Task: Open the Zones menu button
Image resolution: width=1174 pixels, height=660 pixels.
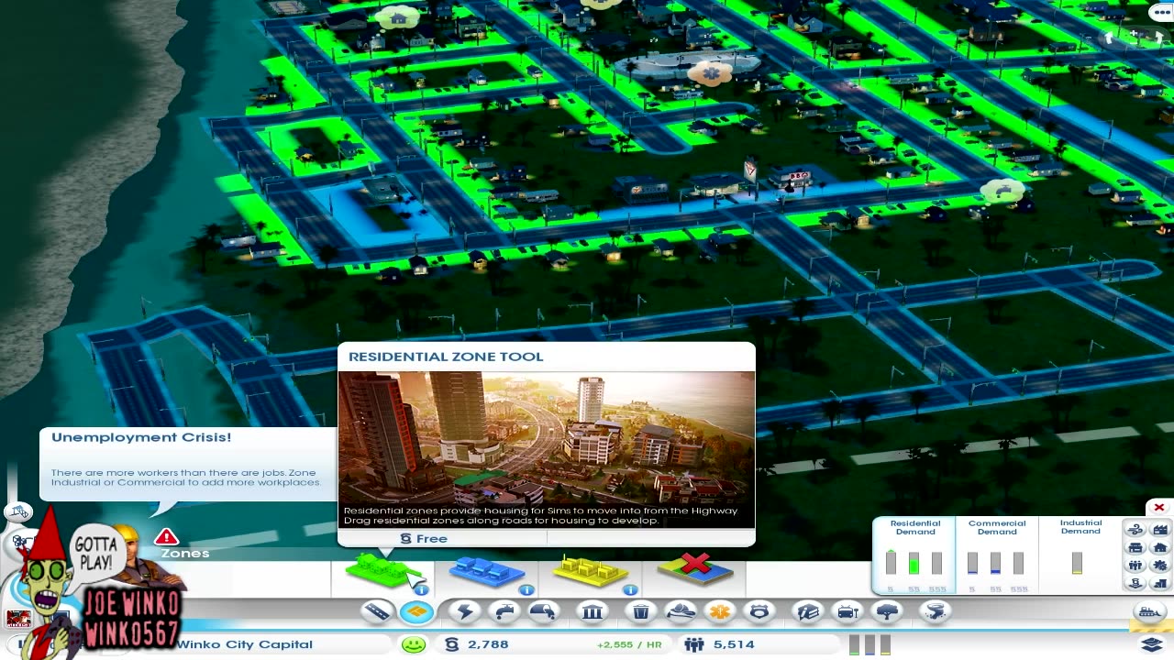Action: pos(416,611)
